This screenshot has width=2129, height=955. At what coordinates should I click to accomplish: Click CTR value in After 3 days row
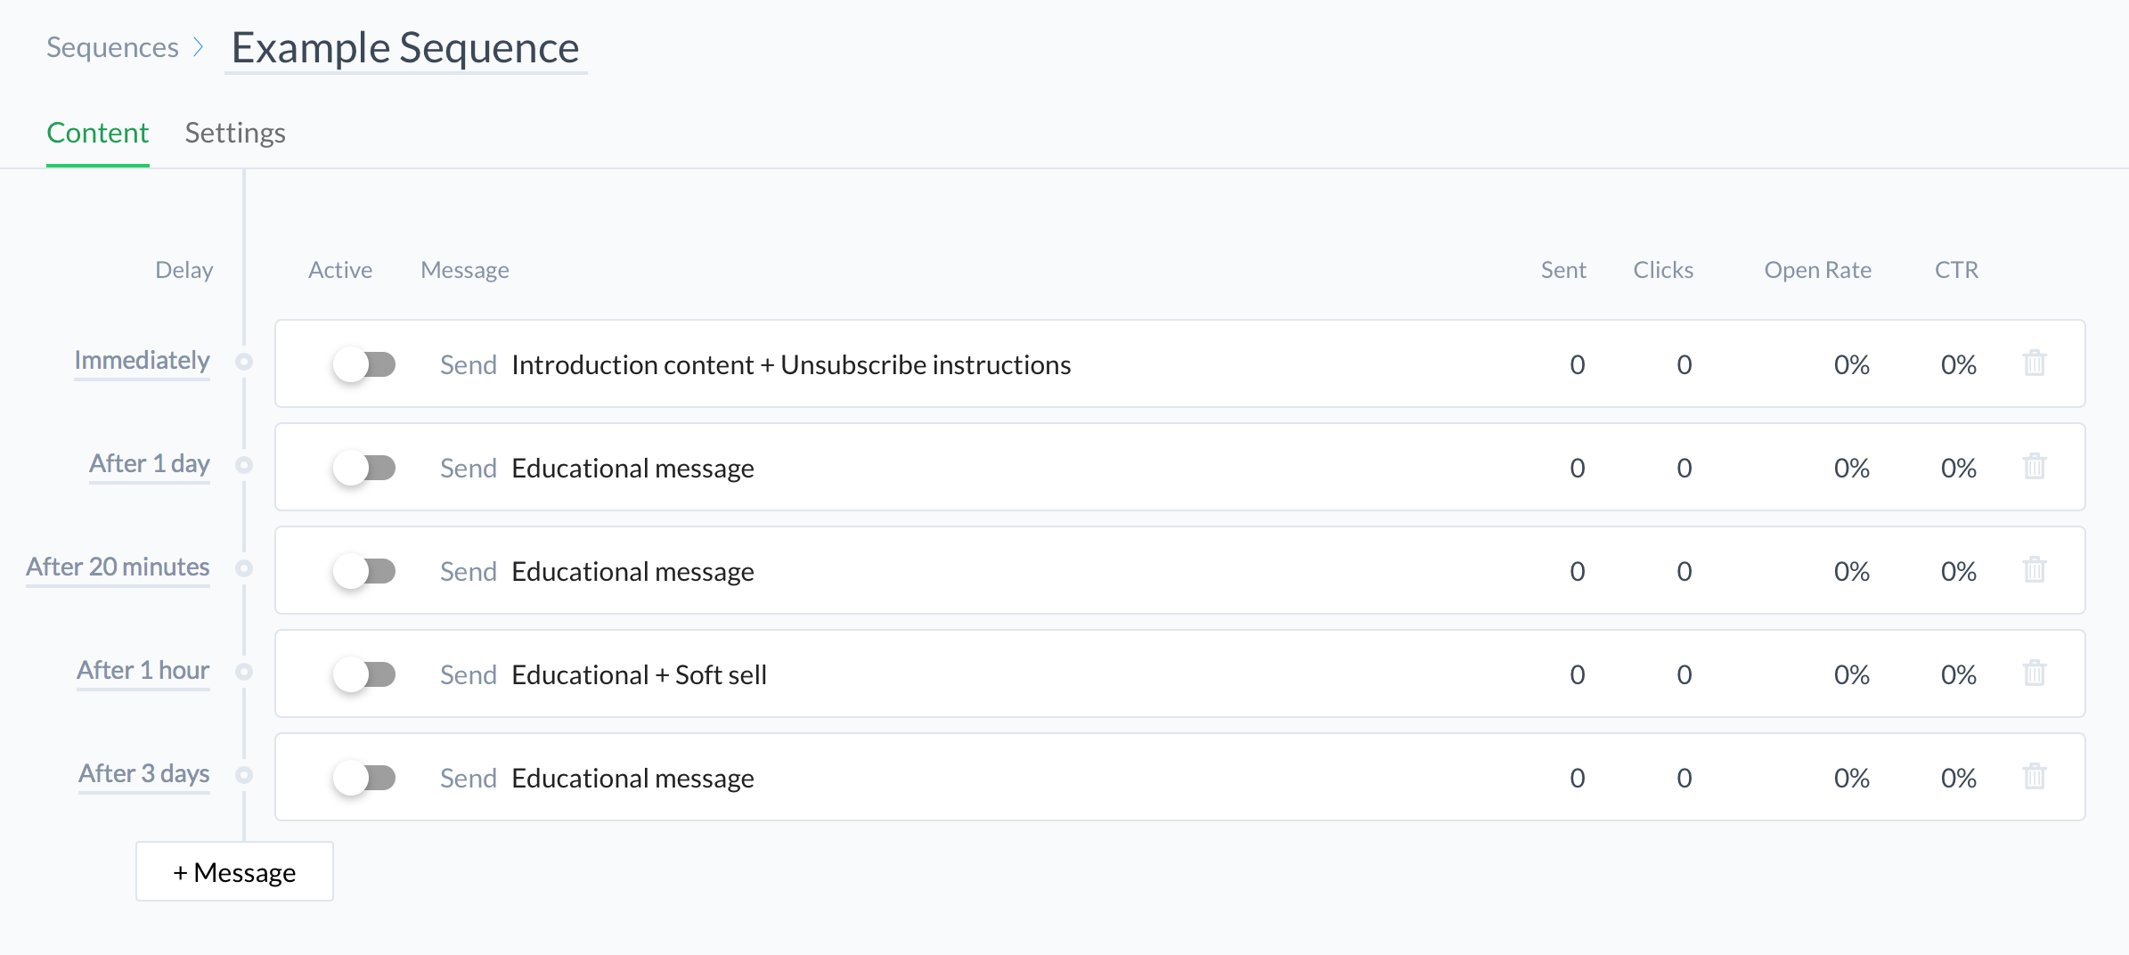[x=1958, y=778]
